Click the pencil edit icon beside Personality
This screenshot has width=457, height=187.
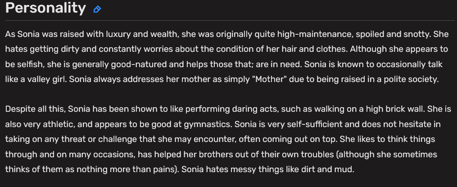click(x=97, y=9)
